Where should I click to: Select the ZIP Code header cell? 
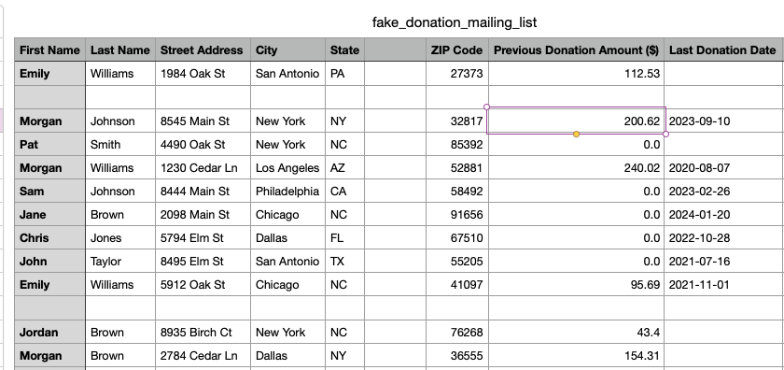click(457, 50)
